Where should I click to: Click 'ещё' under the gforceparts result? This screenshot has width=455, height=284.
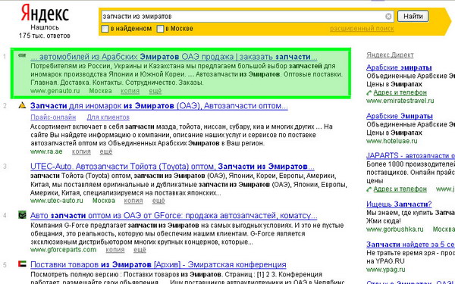tap(140, 250)
